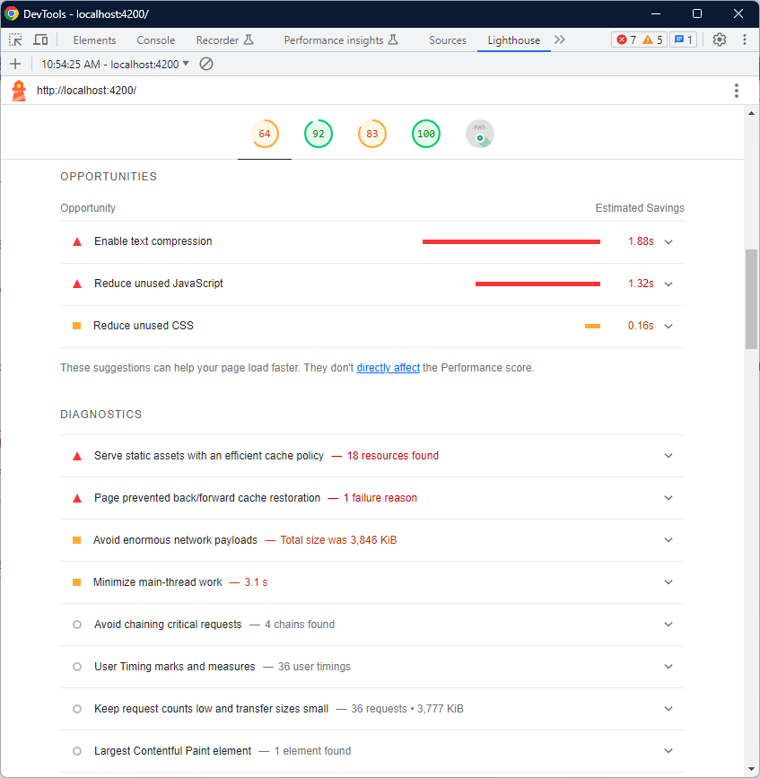Open the report selector 10:54:25 AM dropdown
This screenshot has height=778, width=760.
115,64
